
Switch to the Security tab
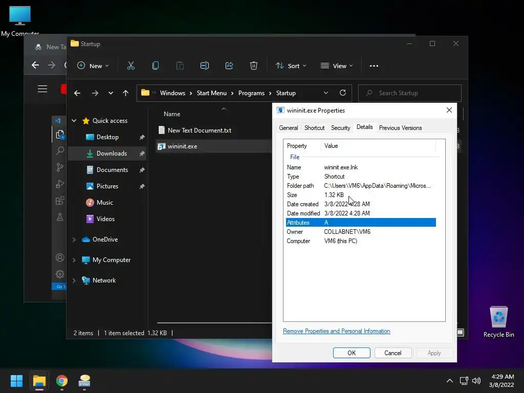[x=340, y=128]
